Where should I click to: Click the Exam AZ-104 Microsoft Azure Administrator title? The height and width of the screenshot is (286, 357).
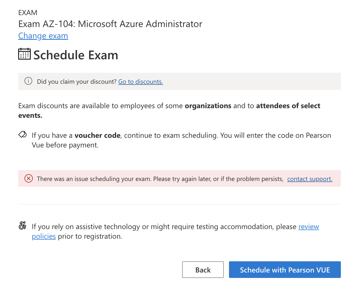pos(110,24)
